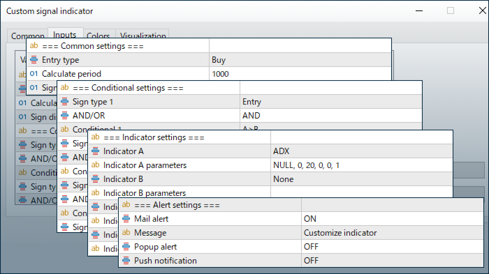The height and width of the screenshot is (274, 489).
Task: Select the Inputs tab
Action: (x=65, y=35)
